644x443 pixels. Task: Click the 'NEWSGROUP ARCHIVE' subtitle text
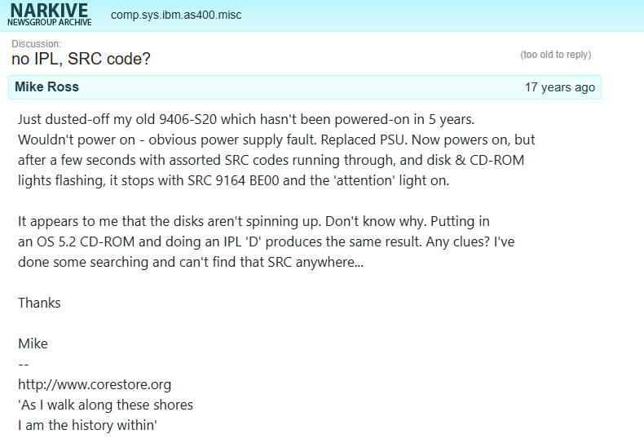(50, 23)
